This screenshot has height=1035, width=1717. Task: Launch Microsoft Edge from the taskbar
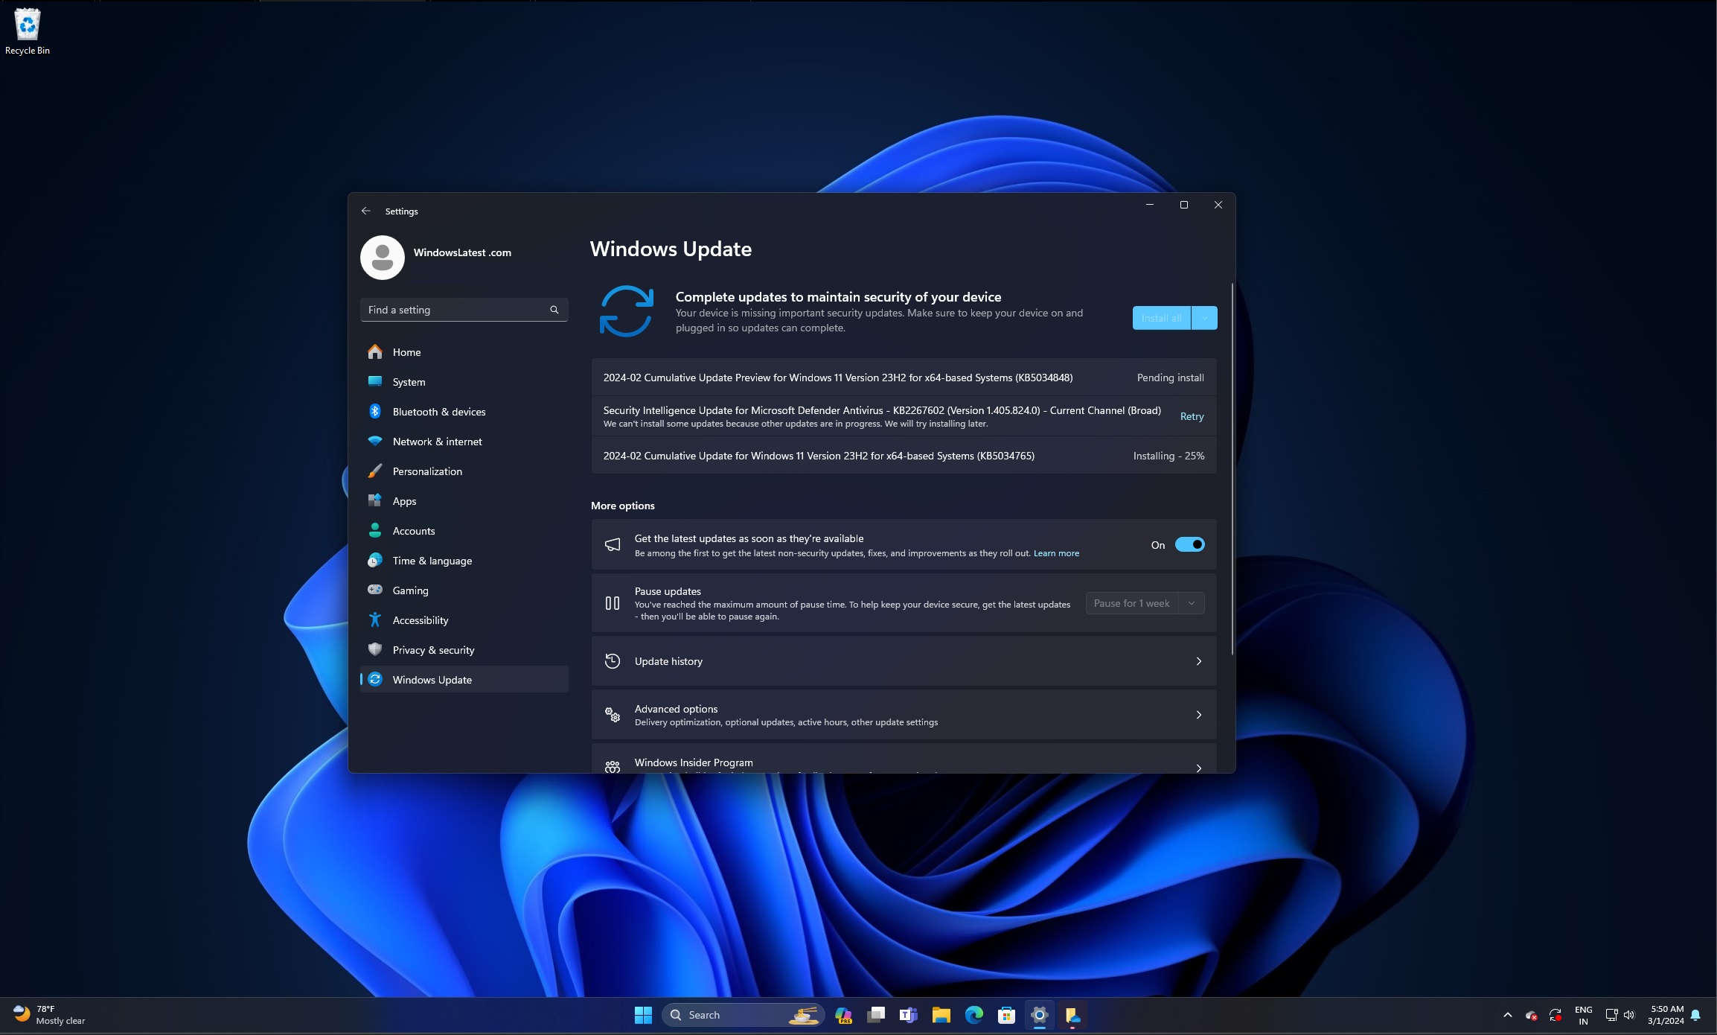click(x=974, y=1014)
